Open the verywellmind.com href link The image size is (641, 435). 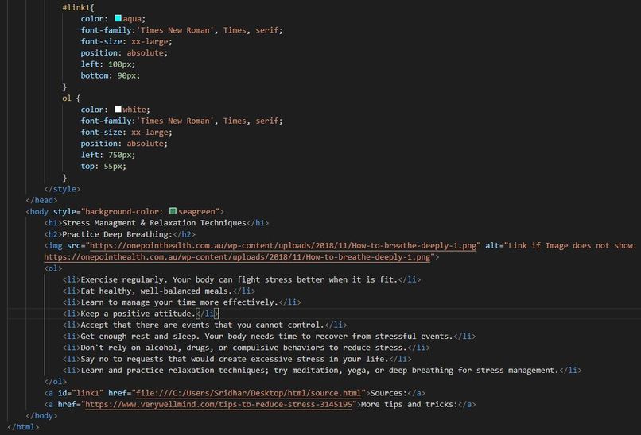(219, 404)
